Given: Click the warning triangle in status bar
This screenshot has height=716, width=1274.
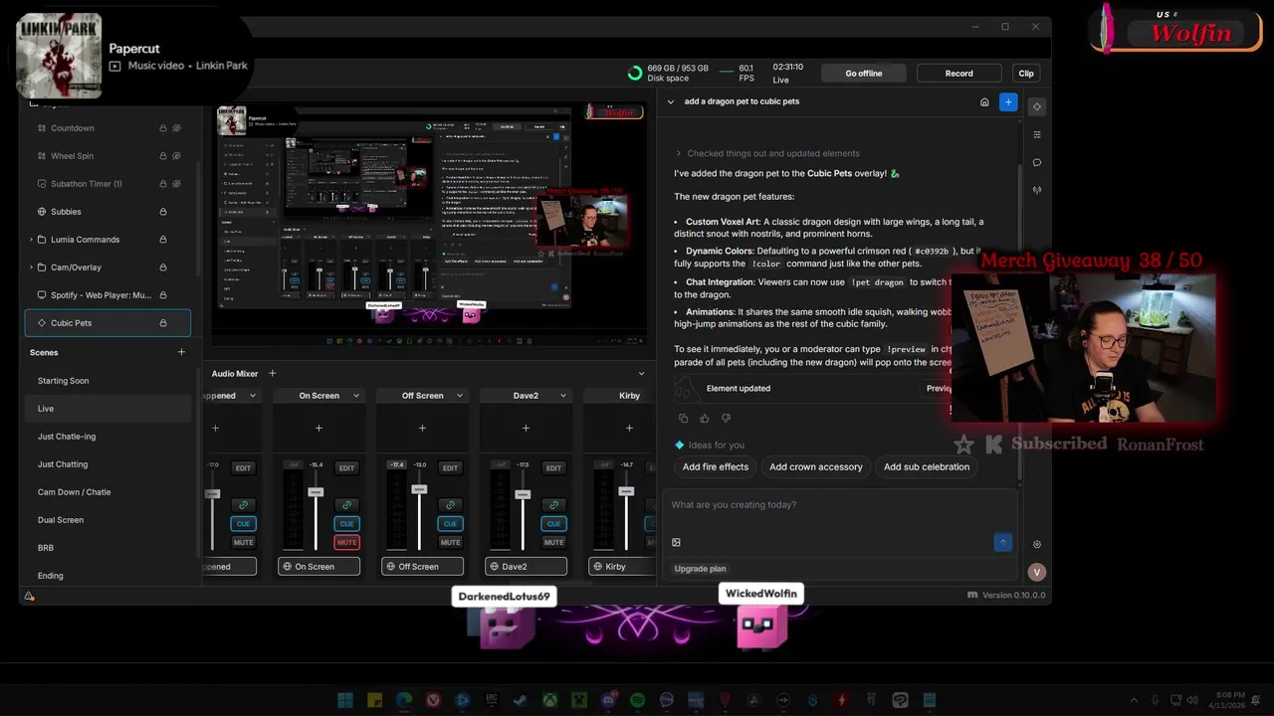Looking at the screenshot, I should pyautogui.click(x=30, y=596).
